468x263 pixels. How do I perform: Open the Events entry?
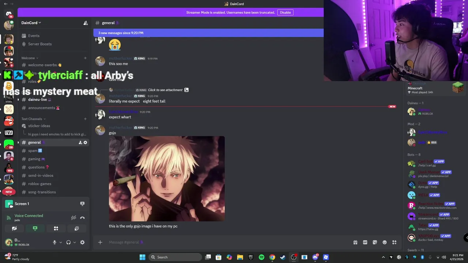click(54, 36)
